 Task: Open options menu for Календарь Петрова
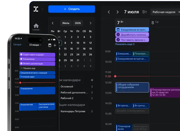click(92, 111)
